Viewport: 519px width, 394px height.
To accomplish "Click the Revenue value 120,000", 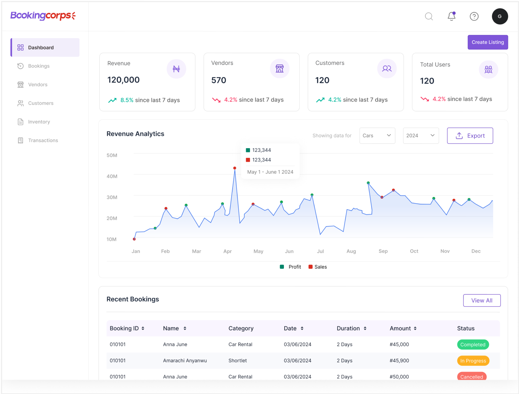I will [124, 80].
